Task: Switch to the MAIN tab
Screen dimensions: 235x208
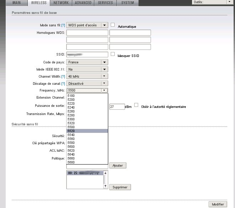Action: pyautogui.click(x=17, y=3)
